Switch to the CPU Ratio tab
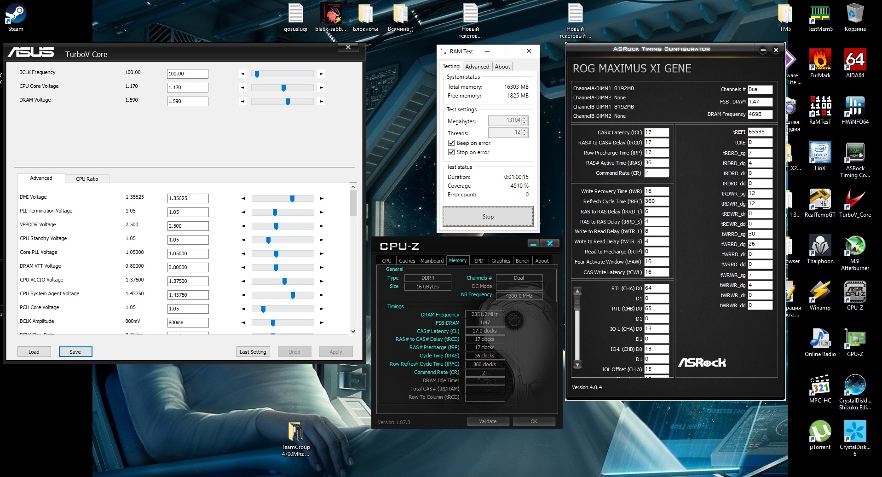882x477 pixels. pos(87,179)
